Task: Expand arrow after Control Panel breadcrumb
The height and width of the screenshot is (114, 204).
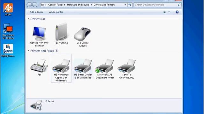Action: [65, 5]
